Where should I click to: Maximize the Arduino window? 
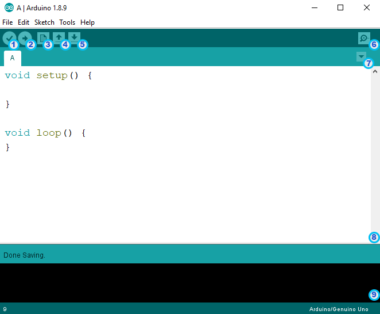[340, 8]
